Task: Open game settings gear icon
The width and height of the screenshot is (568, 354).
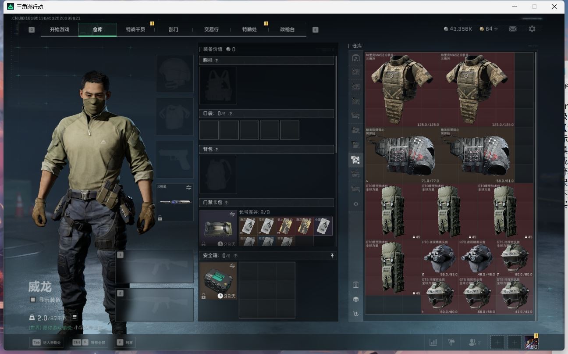Action: coord(532,29)
